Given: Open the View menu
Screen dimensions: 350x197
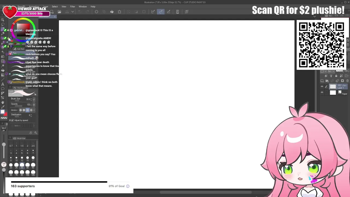Looking at the screenshot, I should pyautogui.click(x=64, y=7).
